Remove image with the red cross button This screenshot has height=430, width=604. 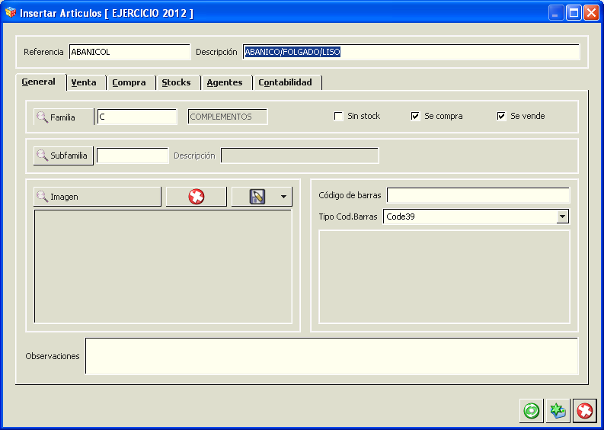click(196, 197)
